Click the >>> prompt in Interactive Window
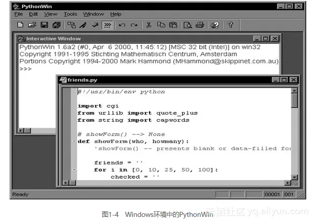The image size is (314, 222). click(26, 69)
